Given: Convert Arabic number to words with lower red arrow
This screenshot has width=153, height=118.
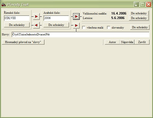Looking at the screenshot, I should [76, 26].
